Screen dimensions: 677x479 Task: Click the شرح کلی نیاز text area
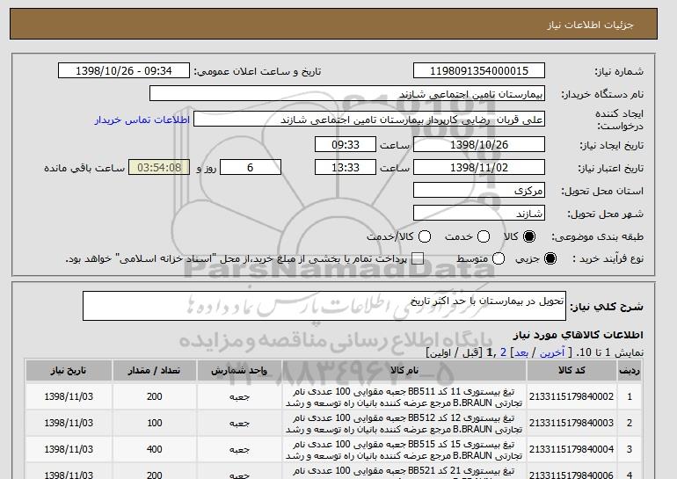pyautogui.click(x=324, y=306)
